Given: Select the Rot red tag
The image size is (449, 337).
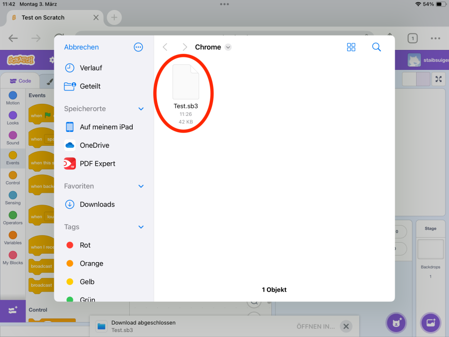Looking at the screenshot, I should 85,245.
